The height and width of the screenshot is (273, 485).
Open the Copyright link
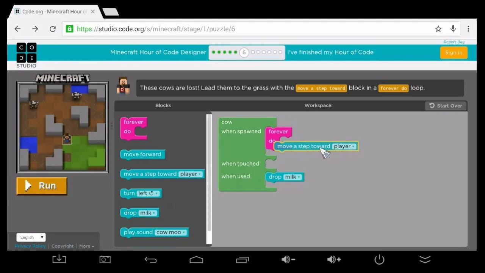click(63, 246)
